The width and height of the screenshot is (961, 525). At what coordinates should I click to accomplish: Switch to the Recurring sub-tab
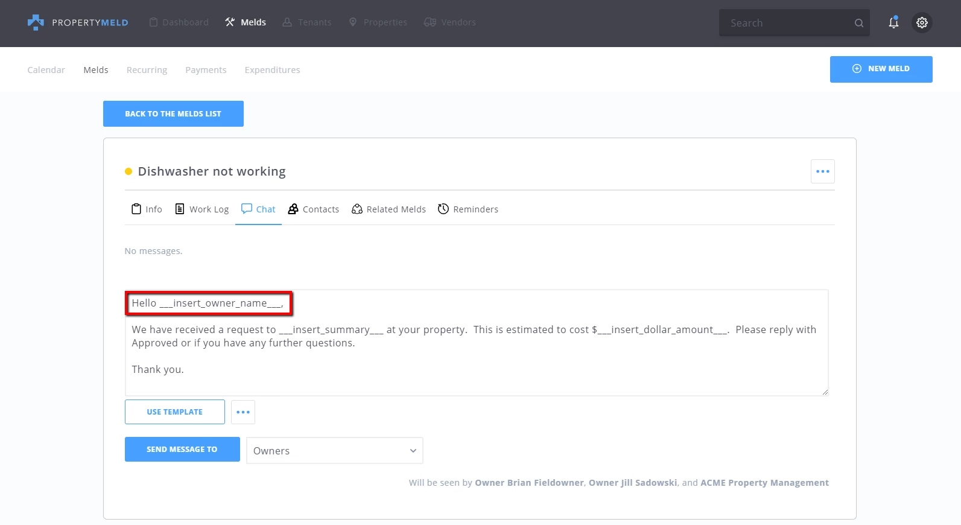tap(147, 70)
